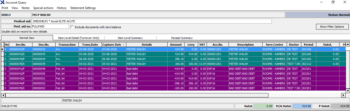Open the Special actions menu

(43, 8)
